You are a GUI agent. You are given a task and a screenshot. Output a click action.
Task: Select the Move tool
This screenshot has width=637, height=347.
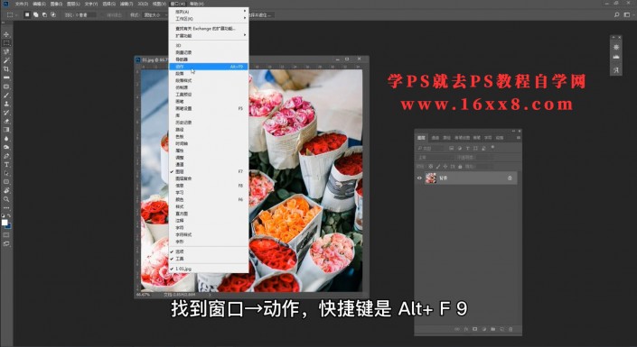click(x=6, y=34)
